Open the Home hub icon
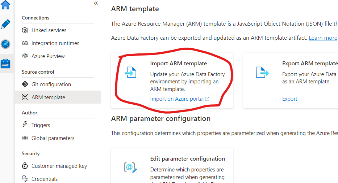This screenshot has width=338, height=183. pyautogui.click(x=6, y=5)
